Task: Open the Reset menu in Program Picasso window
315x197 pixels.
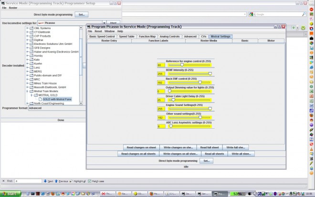Action: click(98, 31)
